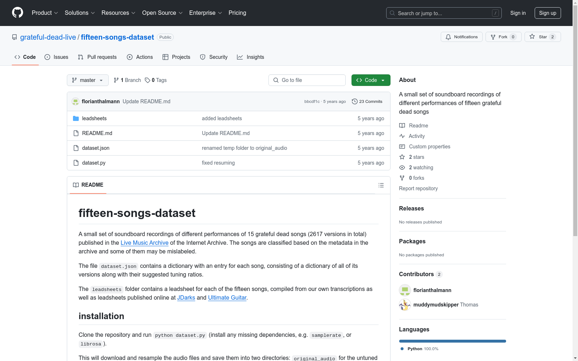
Task: Open the Projects tab
Action: pos(176,57)
